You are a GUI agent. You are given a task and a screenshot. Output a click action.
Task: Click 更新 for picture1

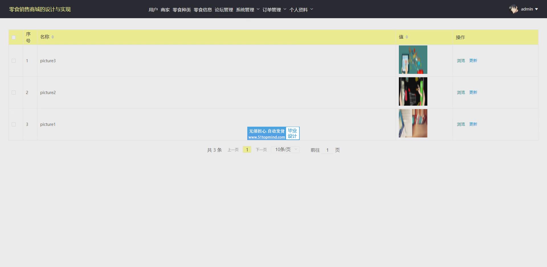pyautogui.click(x=473, y=124)
